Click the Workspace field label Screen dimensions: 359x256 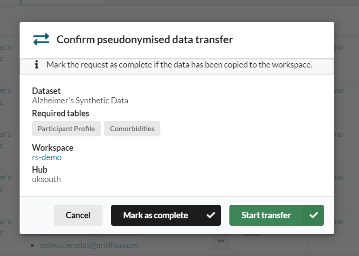52,148
